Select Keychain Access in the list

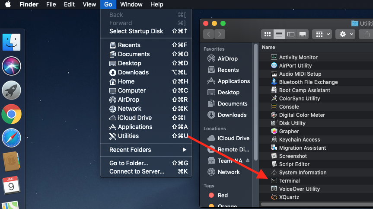[x=299, y=140]
